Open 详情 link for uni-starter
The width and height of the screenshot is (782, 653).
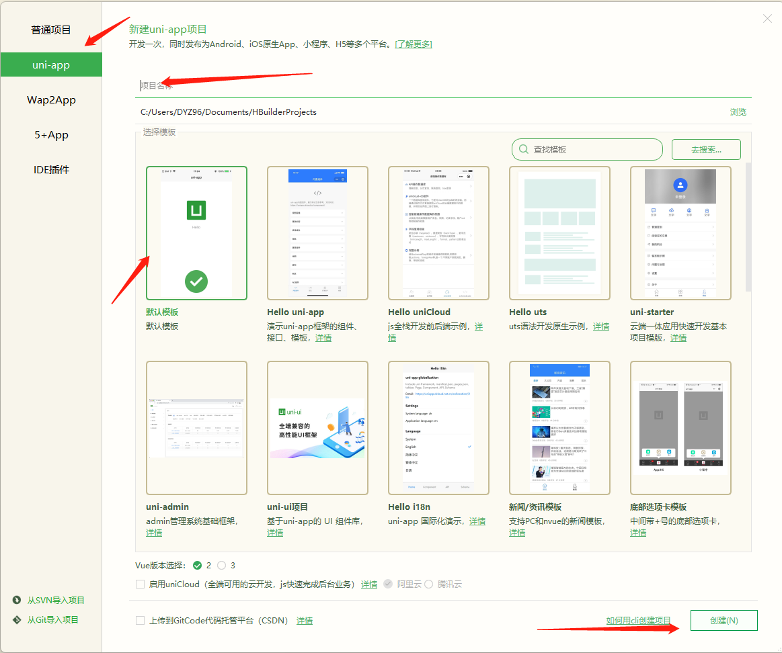(678, 338)
